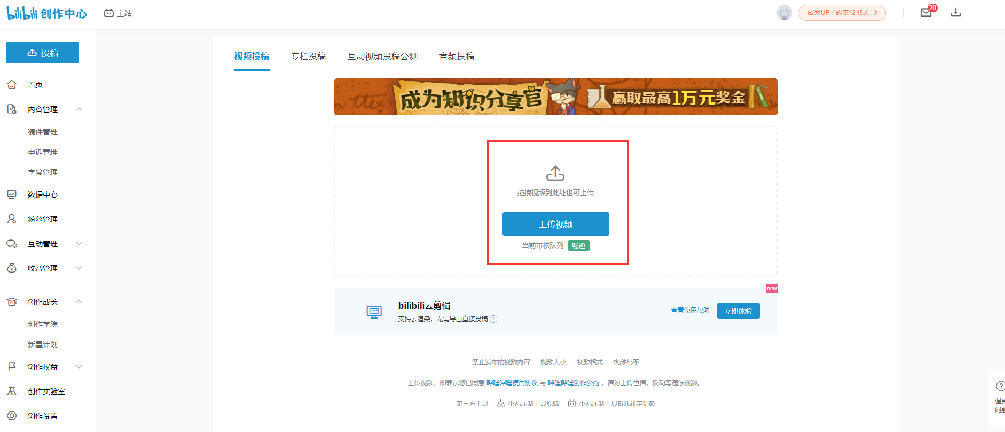The image size is (1005, 432).
Task: Click the 立即体验 button
Action: coord(738,311)
